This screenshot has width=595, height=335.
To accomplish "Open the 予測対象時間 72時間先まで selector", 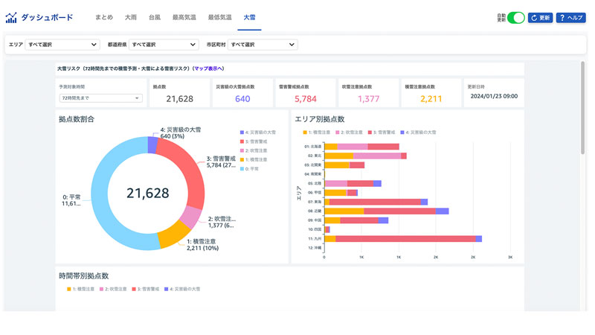I will pos(100,98).
